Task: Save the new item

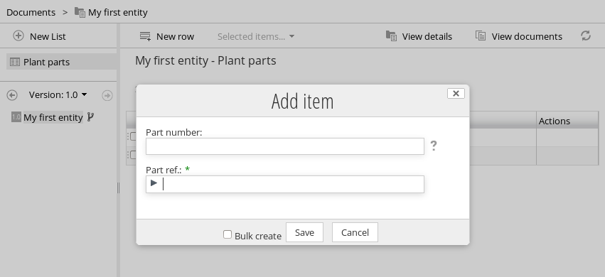Action: coord(304,232)
